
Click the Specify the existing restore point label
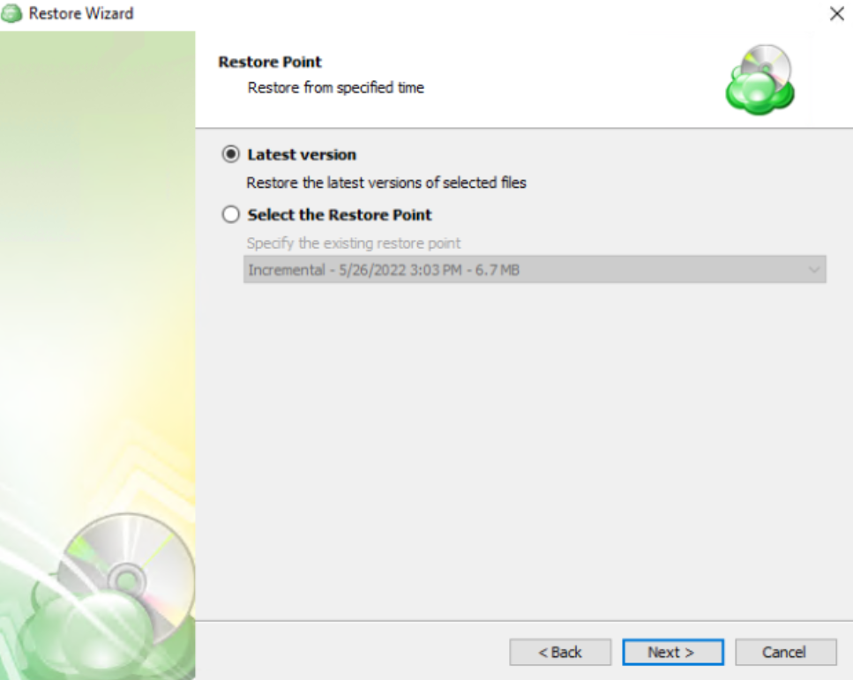tap(354, 243)
